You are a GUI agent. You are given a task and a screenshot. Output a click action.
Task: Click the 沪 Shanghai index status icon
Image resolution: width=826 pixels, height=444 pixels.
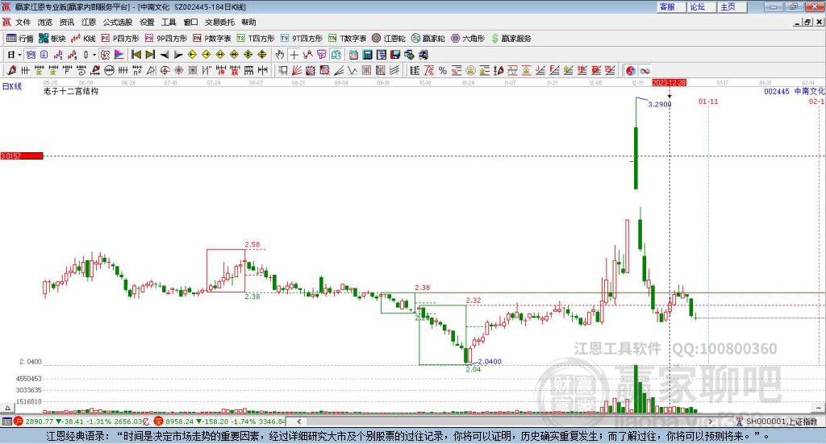pos(19,421)
